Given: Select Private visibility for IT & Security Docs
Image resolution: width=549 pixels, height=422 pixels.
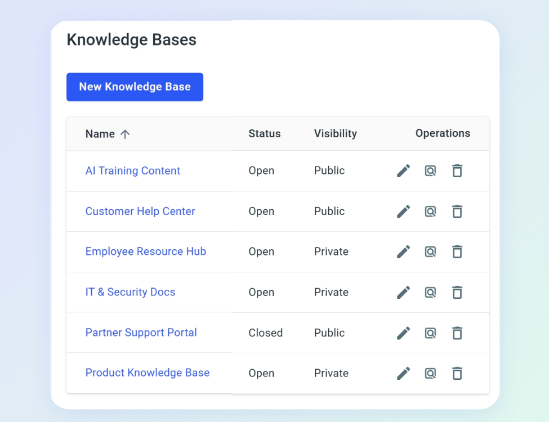Looking at the screenshot, I should point(331,292).
